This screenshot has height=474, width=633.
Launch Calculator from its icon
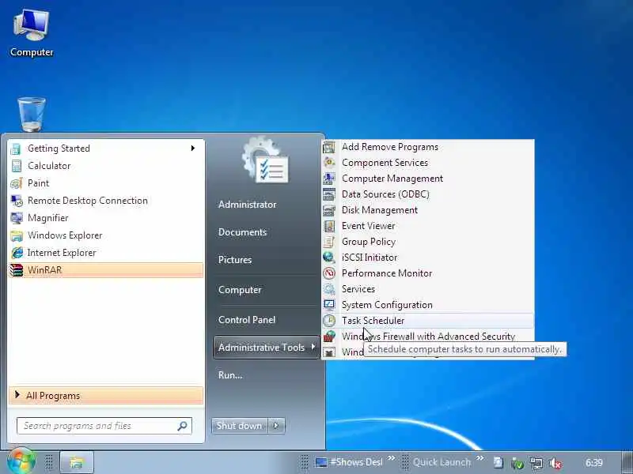(x=16, y=166)
